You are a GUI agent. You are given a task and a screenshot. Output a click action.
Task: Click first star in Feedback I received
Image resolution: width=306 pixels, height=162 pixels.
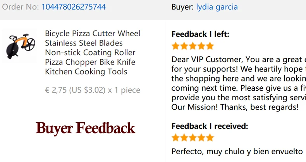click(x=175, y=138)
